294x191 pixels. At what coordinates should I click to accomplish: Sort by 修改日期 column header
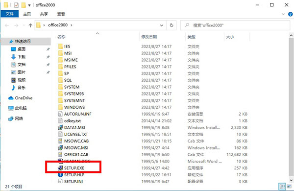point(149,37)
